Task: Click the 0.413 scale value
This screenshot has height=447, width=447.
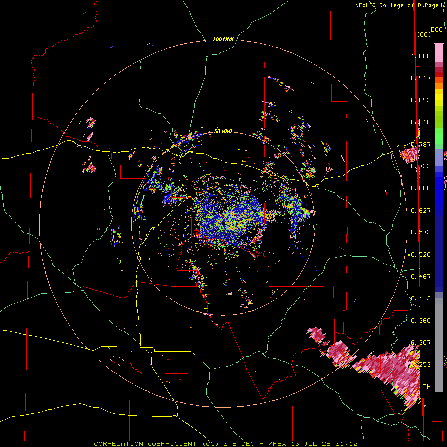Action: [x=421, y=298]
